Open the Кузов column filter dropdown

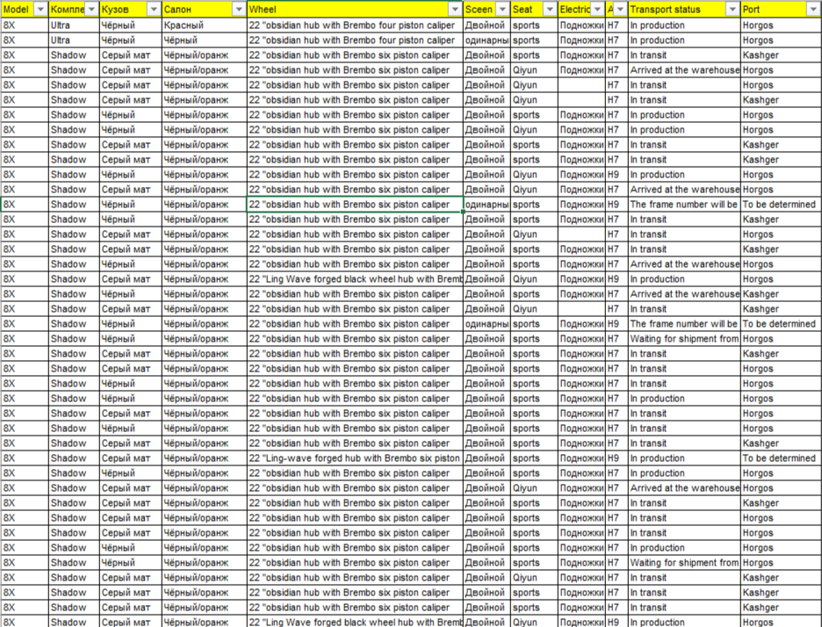[x=154, y=10]
